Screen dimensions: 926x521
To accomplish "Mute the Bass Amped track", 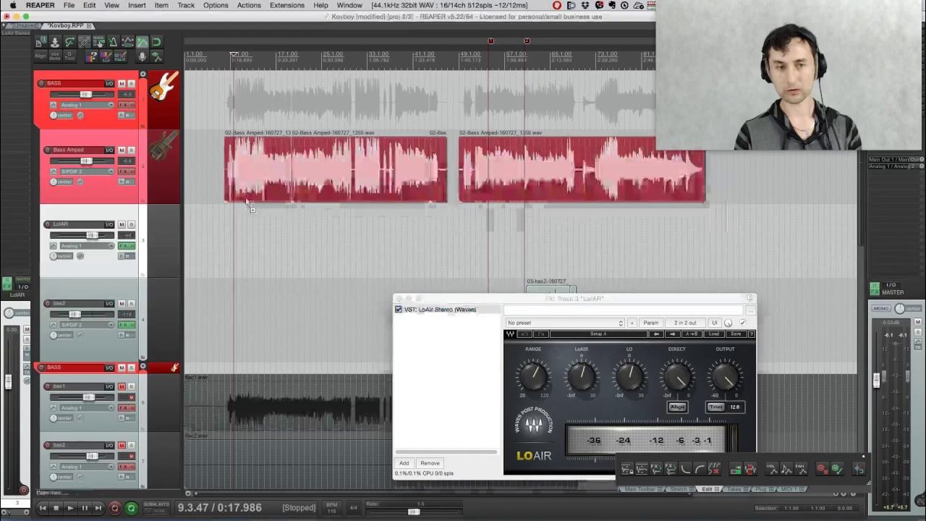I will (x=122, y=150).
